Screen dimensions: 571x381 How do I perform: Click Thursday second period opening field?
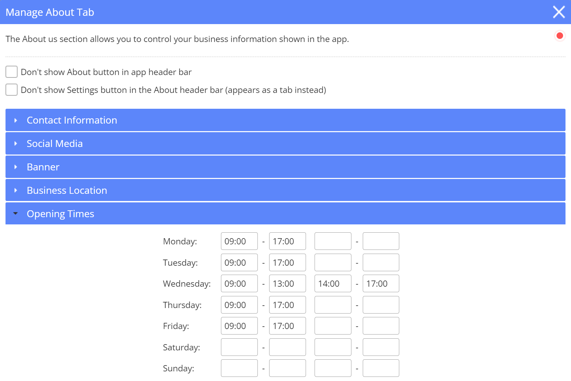(333, 305)
